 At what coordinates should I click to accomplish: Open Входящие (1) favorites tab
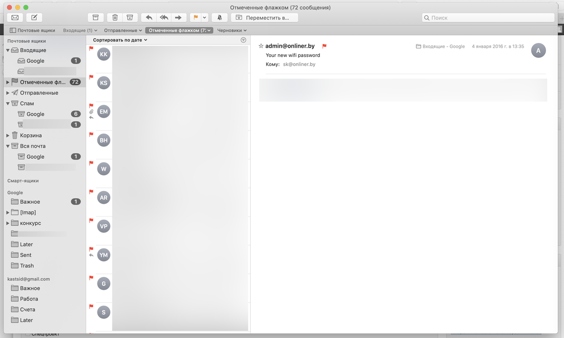80,30
